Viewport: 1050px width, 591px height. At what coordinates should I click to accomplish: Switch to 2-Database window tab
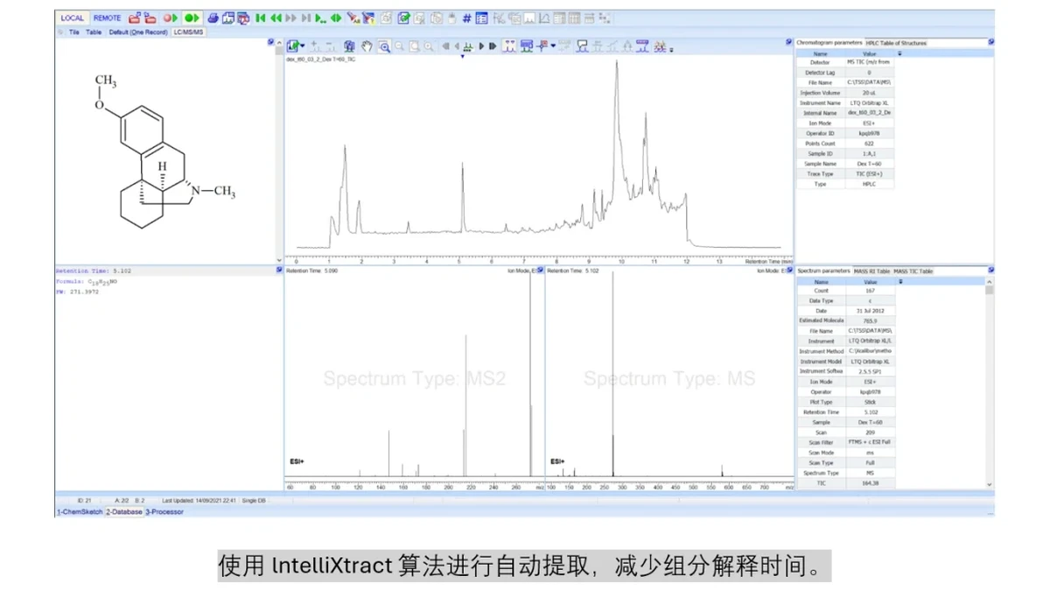coord(124,511)
